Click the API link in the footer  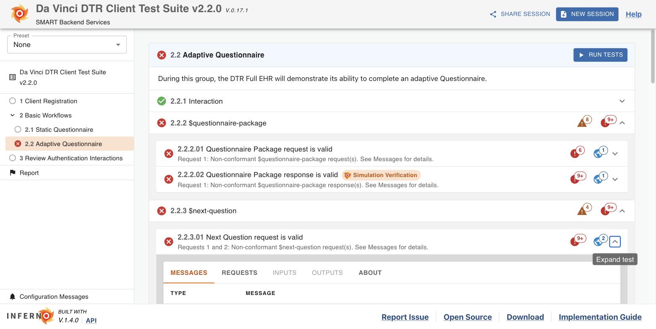point(91,320)
